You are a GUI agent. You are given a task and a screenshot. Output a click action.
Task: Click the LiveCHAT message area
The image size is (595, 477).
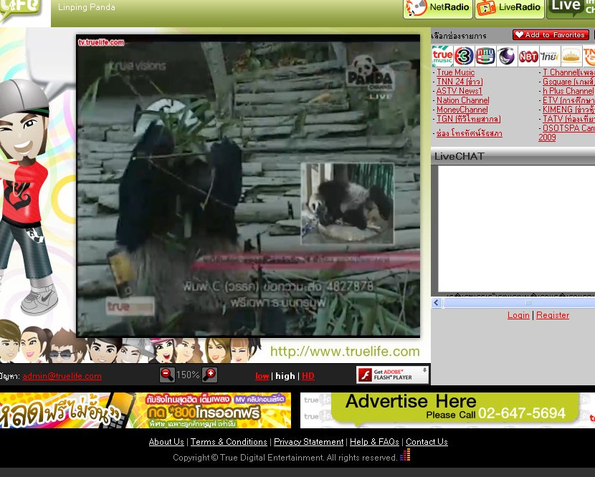coord(516,228)
